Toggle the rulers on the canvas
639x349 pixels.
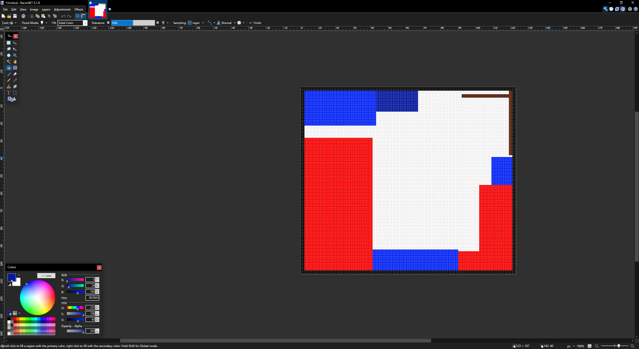click(83, 16)
